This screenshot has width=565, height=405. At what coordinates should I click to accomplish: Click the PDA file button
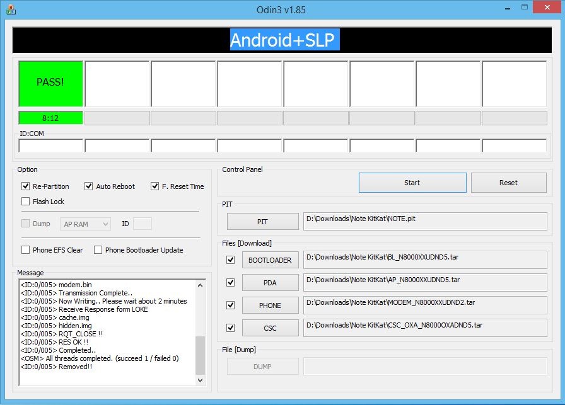click(271, 283)
